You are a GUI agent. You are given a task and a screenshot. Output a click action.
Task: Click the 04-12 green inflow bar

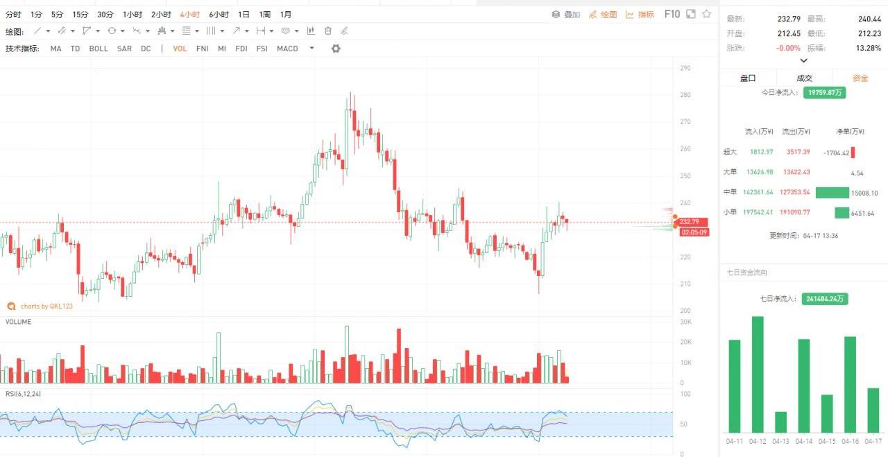click(758, 374)
